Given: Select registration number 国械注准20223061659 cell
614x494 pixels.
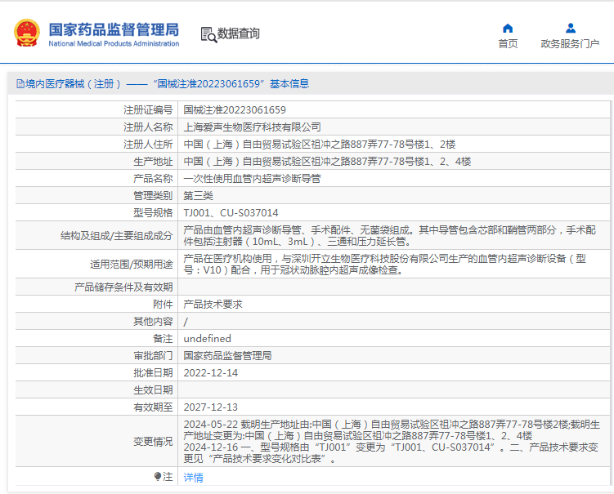Looking at the screenshot, I should (235, 110).
